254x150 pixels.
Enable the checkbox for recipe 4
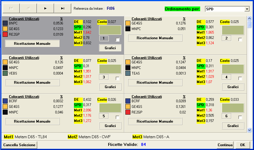point(240,78)
